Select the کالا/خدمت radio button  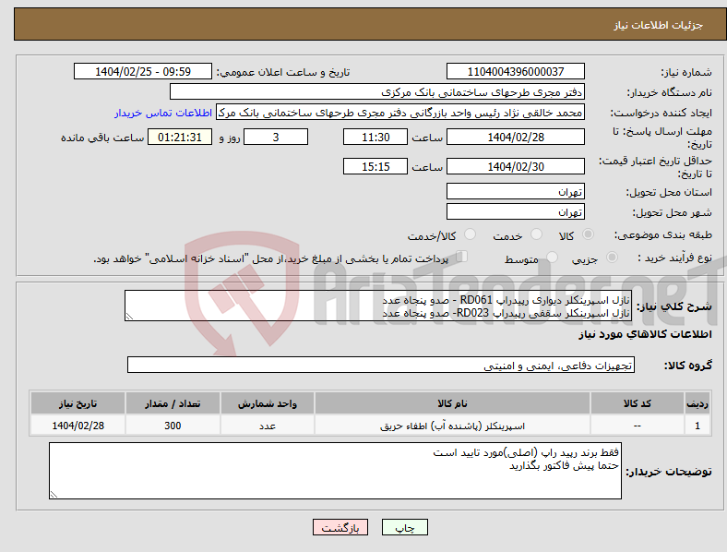click(x=470, y=234)
